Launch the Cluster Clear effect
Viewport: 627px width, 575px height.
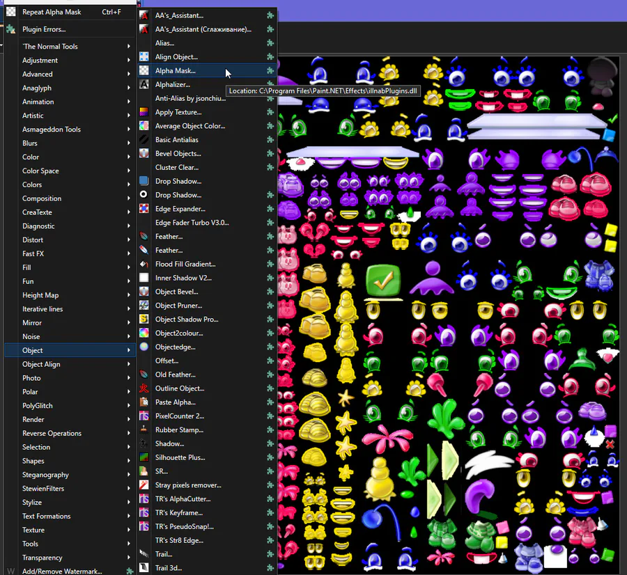pyautogui.click(x=207, y=168)
